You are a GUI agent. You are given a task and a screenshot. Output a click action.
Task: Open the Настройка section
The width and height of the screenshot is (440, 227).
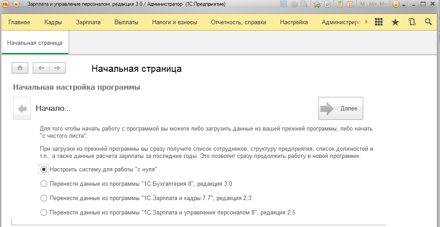[x=294, y=22]
